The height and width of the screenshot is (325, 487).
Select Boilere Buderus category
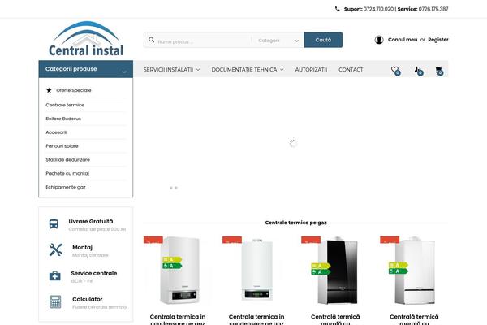coord(63,119)
